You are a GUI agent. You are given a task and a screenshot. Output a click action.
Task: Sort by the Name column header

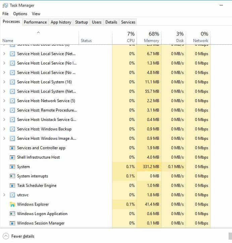39,37
